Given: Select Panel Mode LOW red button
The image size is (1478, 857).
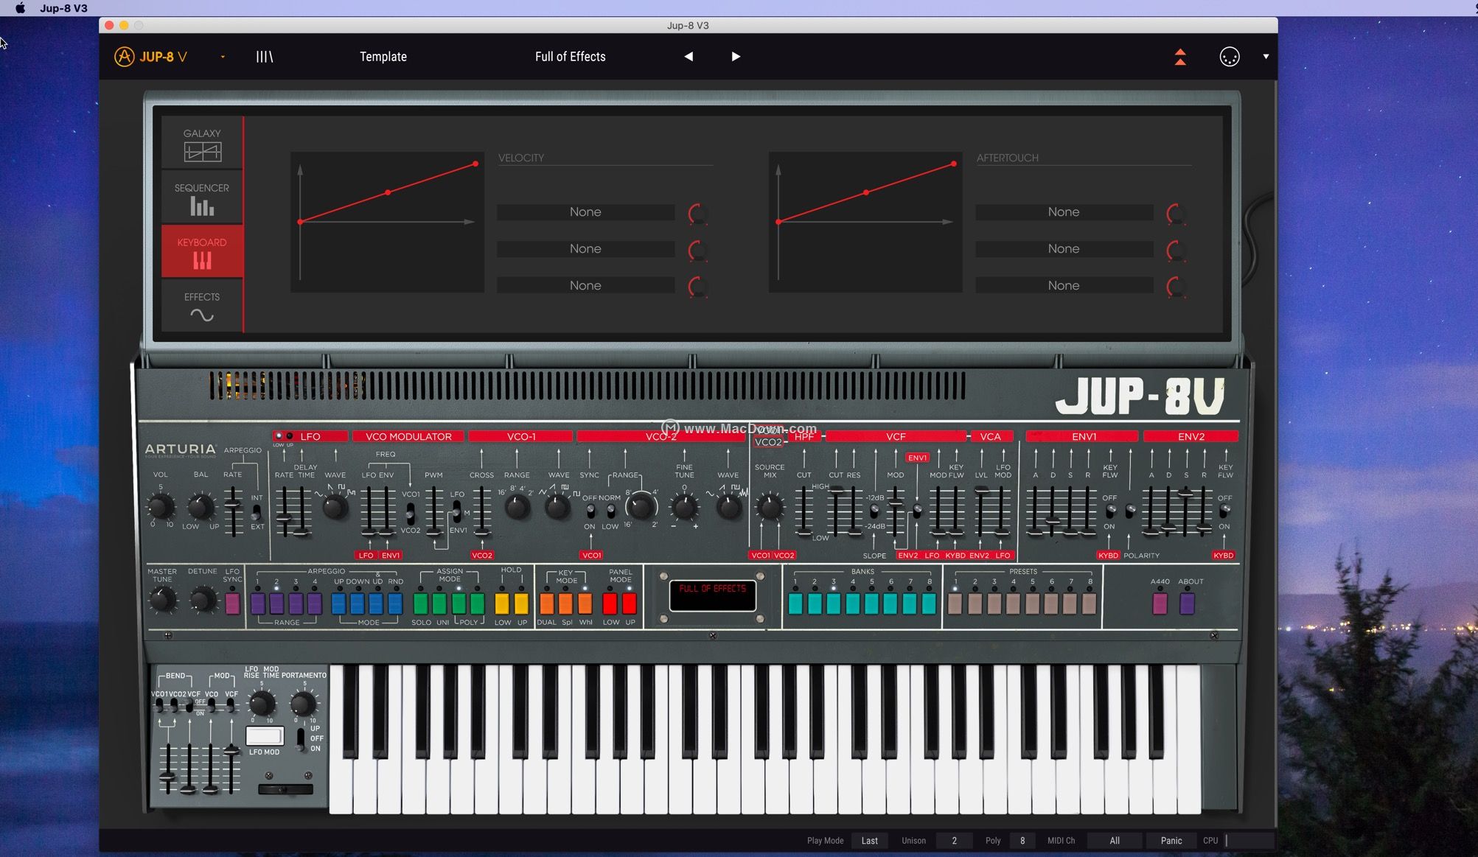Looking at the screenshot, I should (x=610, y=604).
